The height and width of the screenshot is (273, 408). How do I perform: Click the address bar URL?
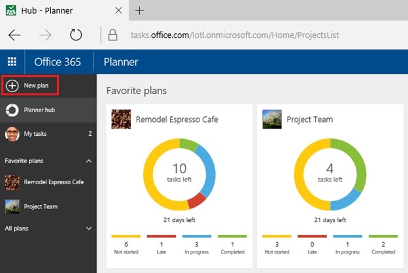coord(235,35)
